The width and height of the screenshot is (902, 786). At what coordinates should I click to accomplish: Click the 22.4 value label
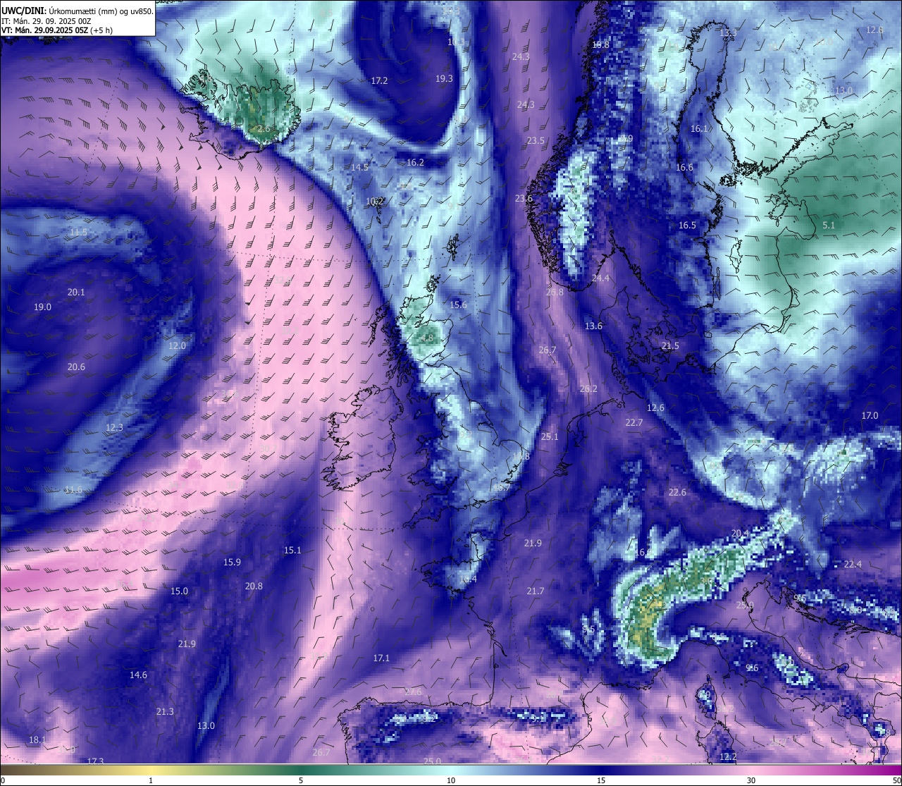[853, 565]
